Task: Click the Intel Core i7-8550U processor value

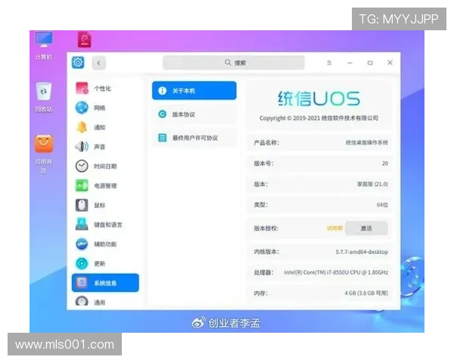Action: click(x=336, y=272)
